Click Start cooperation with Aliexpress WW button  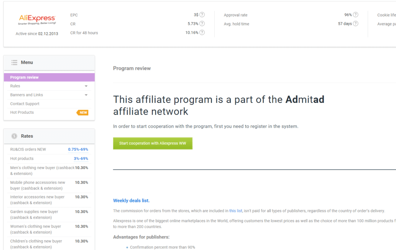click(153, 143)
